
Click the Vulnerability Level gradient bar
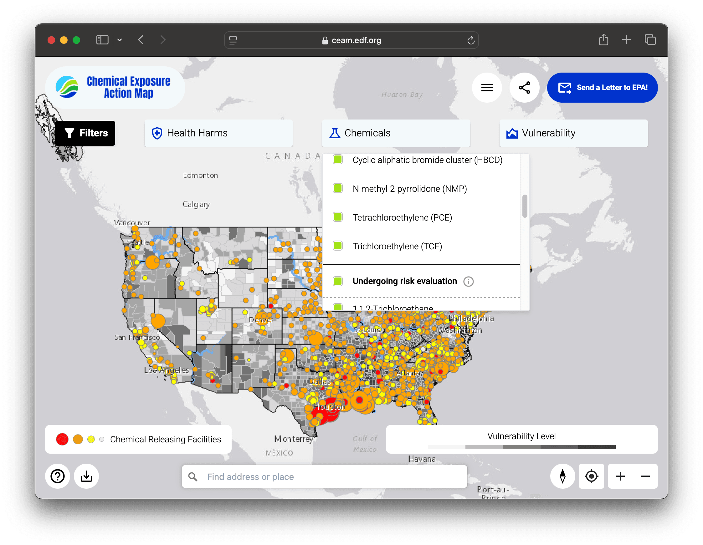point(521,447)
